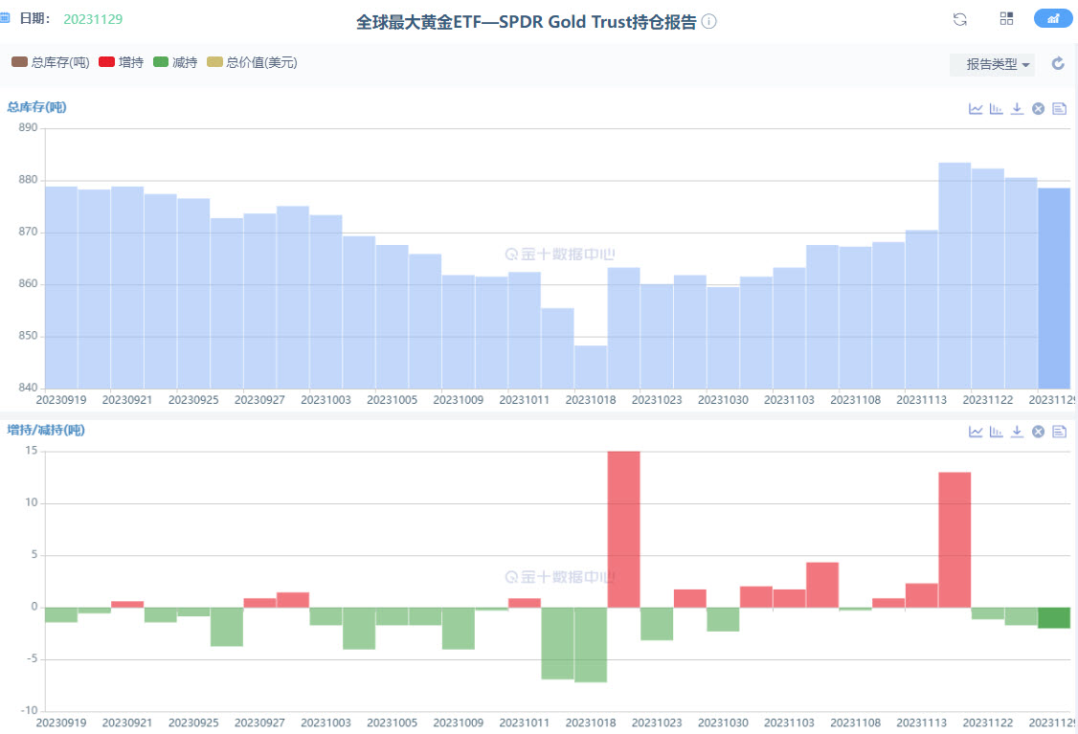This screenshot has height=734, width=1078.
Task: Click the tallest red bar reaching 15
Action: pos(623,529)
